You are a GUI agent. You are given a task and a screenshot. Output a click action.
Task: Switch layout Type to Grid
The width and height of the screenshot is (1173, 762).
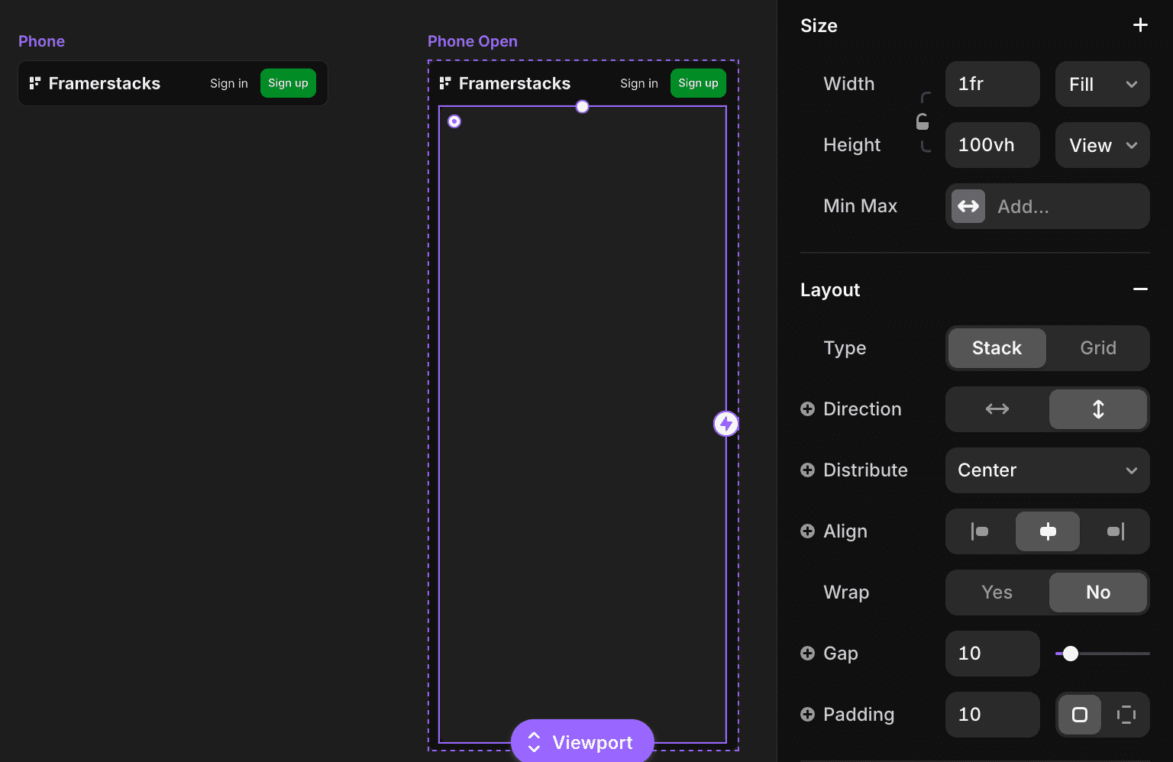(1098, 348)
